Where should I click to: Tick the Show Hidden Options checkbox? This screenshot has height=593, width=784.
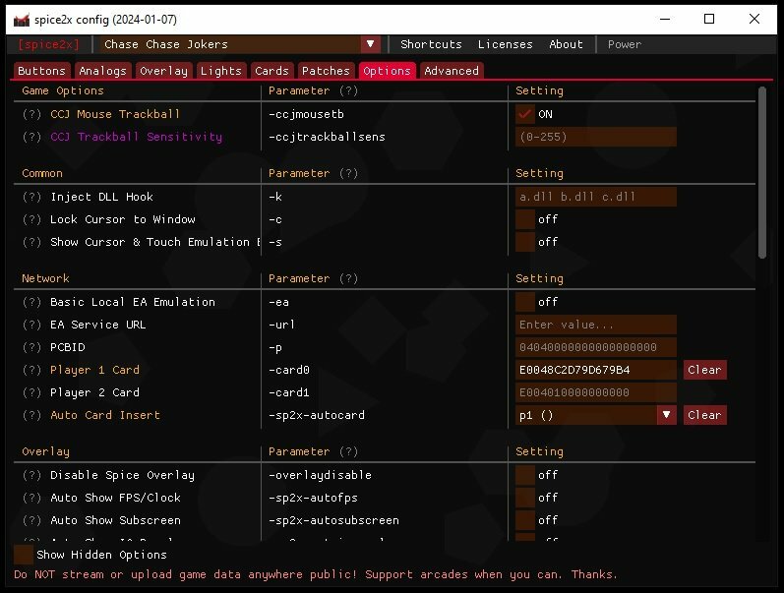(x=24, y=555)
